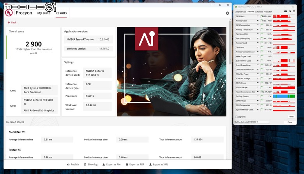Click the AI benchmark banner image
This screenshot has height=174, width=304.
(171, 71)
